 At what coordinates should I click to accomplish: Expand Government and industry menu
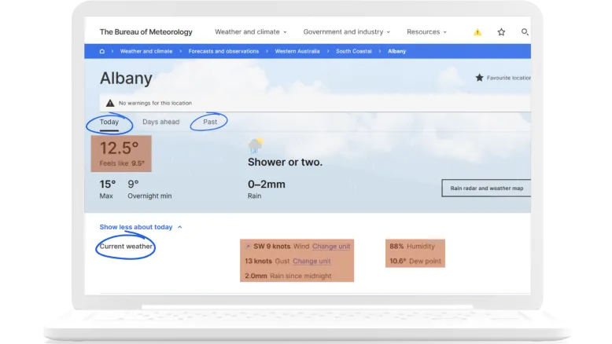pyautogui.click(x=347, y=32)
